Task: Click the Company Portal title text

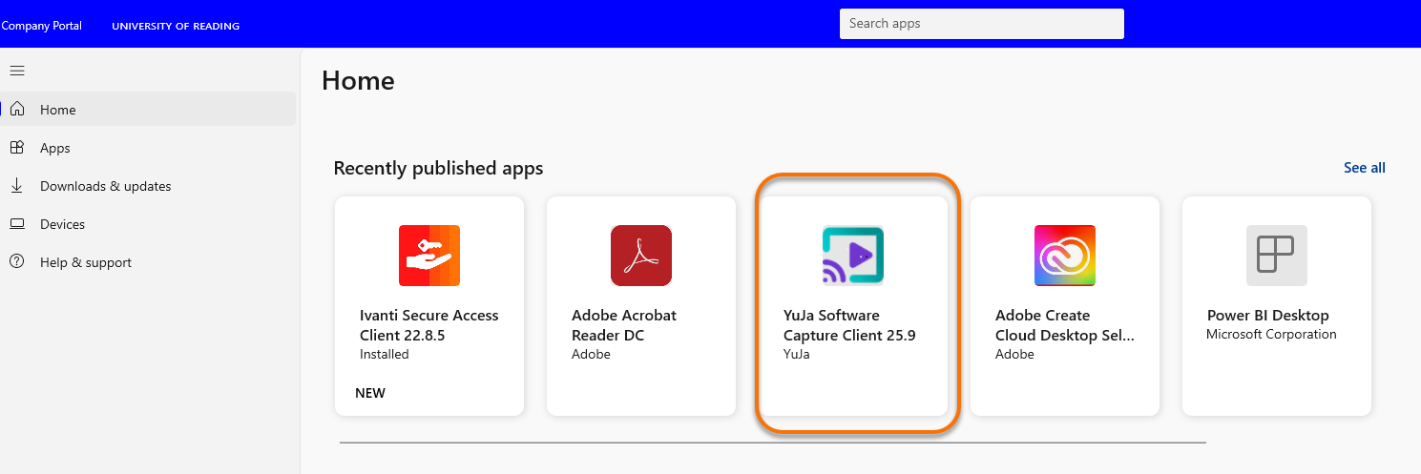Action: coord(41,26)
